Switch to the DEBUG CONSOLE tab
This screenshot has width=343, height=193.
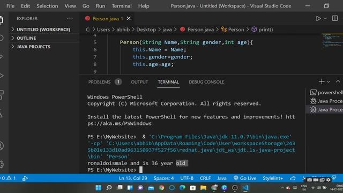click(206, 82)
